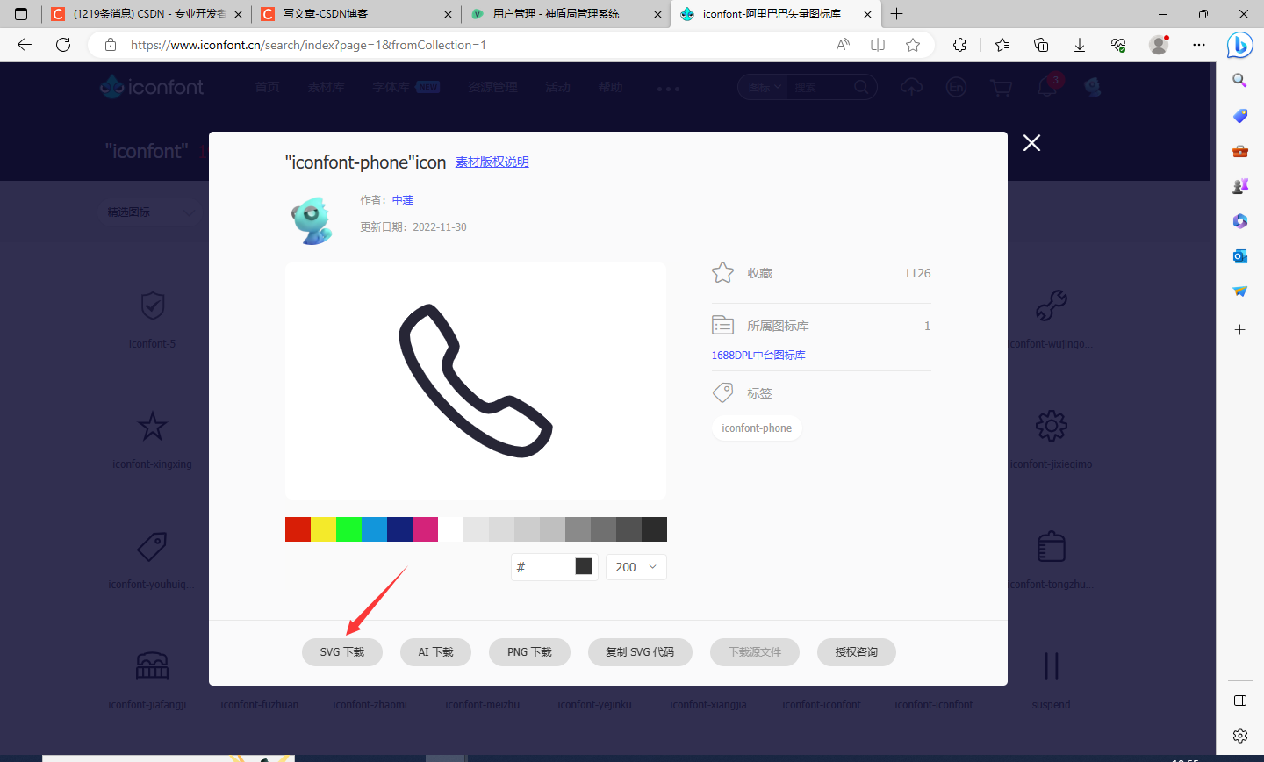
Task: Pick the red color swatch
Action: pyautogui.click(x=298, y=529)
